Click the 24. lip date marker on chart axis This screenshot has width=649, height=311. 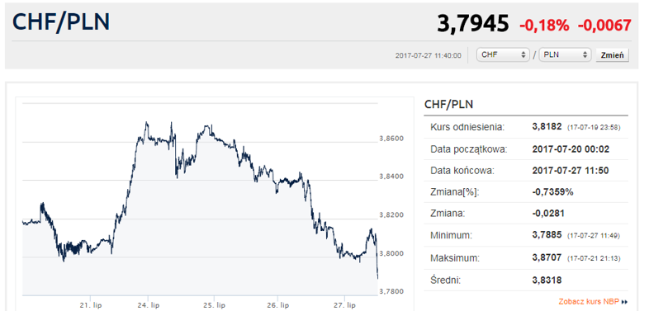148,305
